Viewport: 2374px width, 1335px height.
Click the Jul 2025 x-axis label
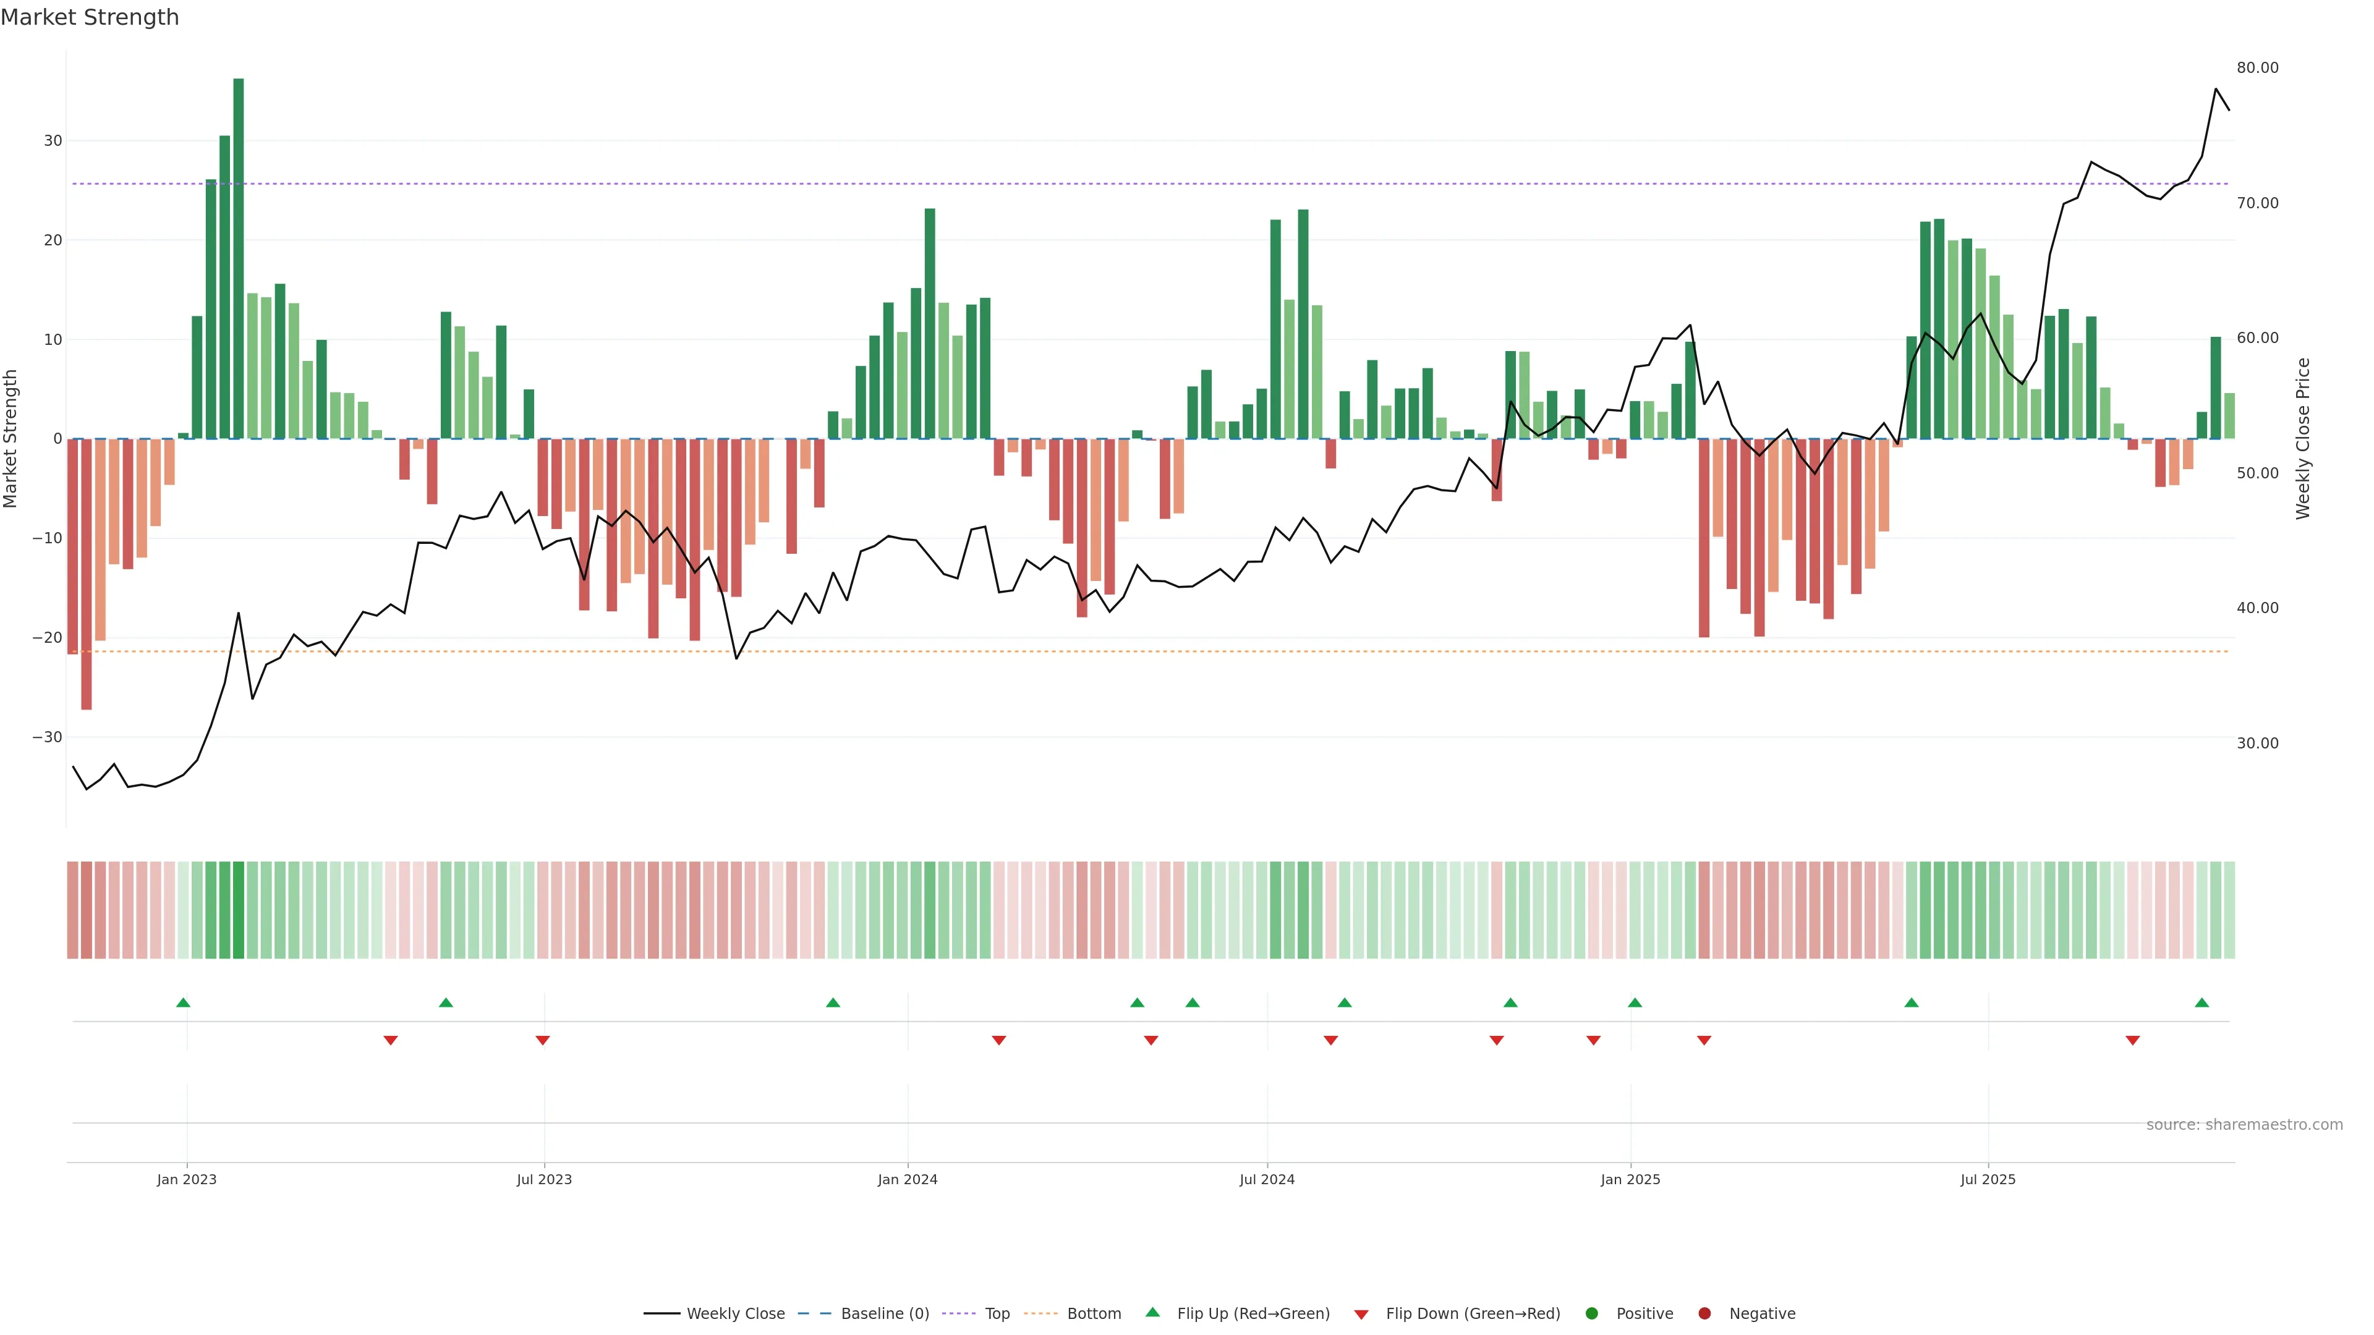(x=1988, y=1179)
